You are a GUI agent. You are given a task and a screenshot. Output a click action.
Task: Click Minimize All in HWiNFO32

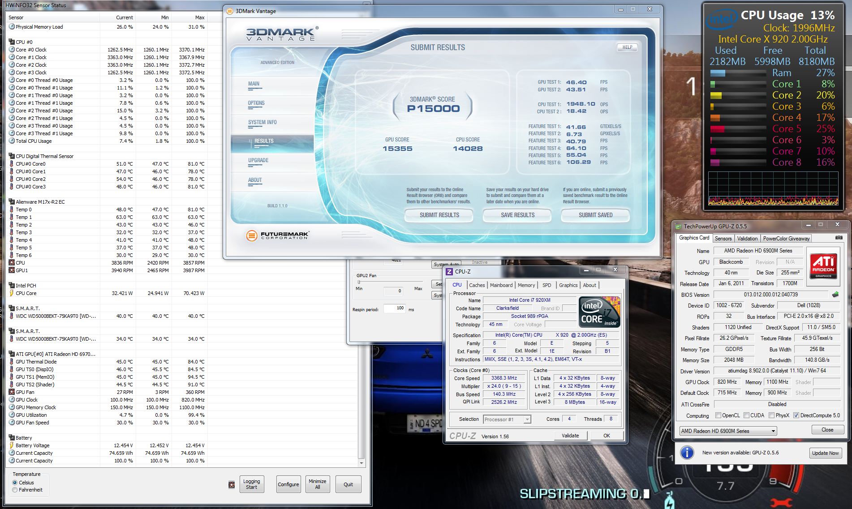click(x=318, y=484)
